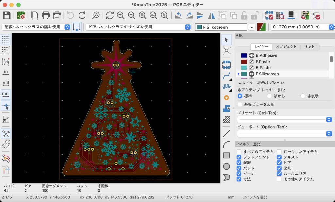Switch to the オブジェクト tab

click(286, 47)
